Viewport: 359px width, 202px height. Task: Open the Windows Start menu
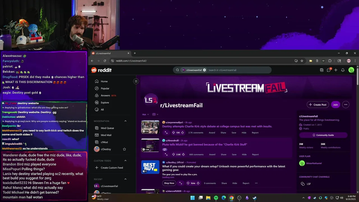[193, 198]
